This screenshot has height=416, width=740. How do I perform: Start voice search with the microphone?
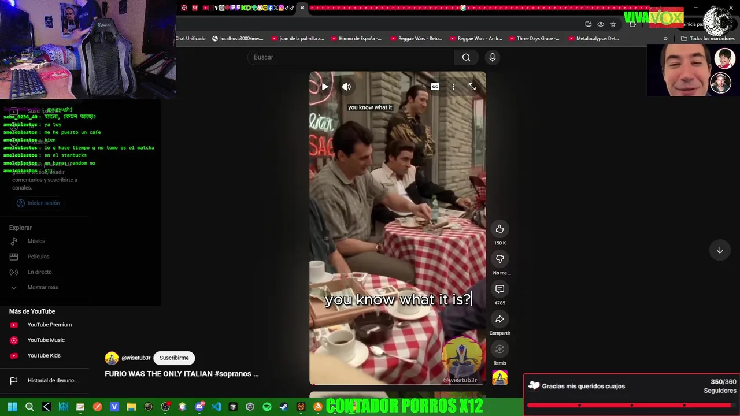[492, 57]
